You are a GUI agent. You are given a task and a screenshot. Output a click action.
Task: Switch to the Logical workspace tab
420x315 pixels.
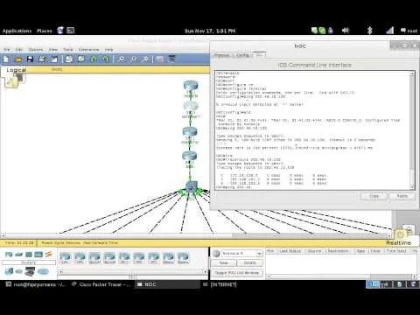pos(17,70)
